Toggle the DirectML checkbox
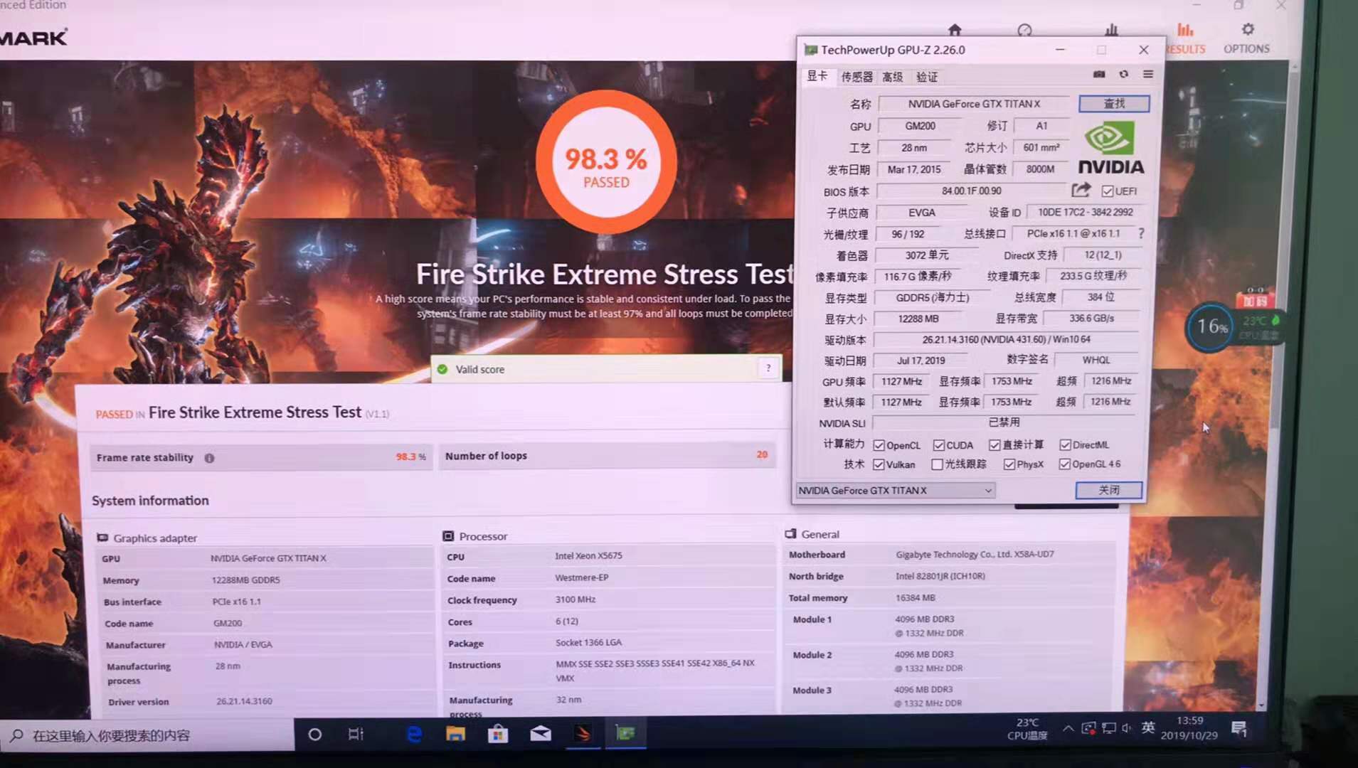Viewport: 1358px width, 768px height. (x=1065, y=445)
